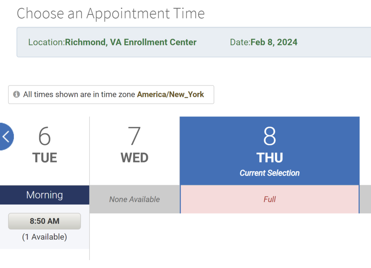The width and height of the screenshot is (371, 268).
Task: Click the None Available cell under Wednesday
Action: 134,199
